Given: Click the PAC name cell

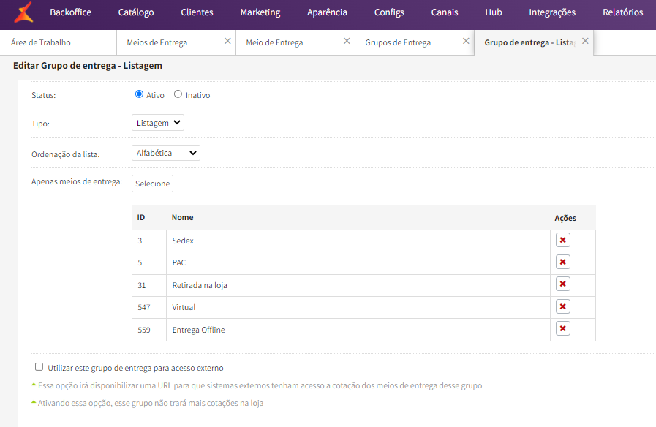Looking at the screenshot, I should tap(358, 262).
